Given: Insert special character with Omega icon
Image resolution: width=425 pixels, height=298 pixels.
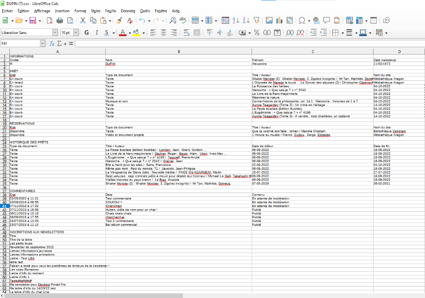Looking at the screenshot, I should click(301, 20).
